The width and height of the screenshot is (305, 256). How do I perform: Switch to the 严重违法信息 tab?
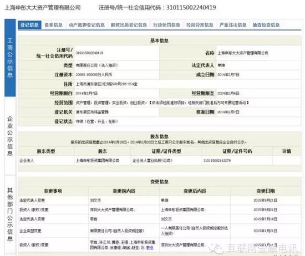pos(233,25)
